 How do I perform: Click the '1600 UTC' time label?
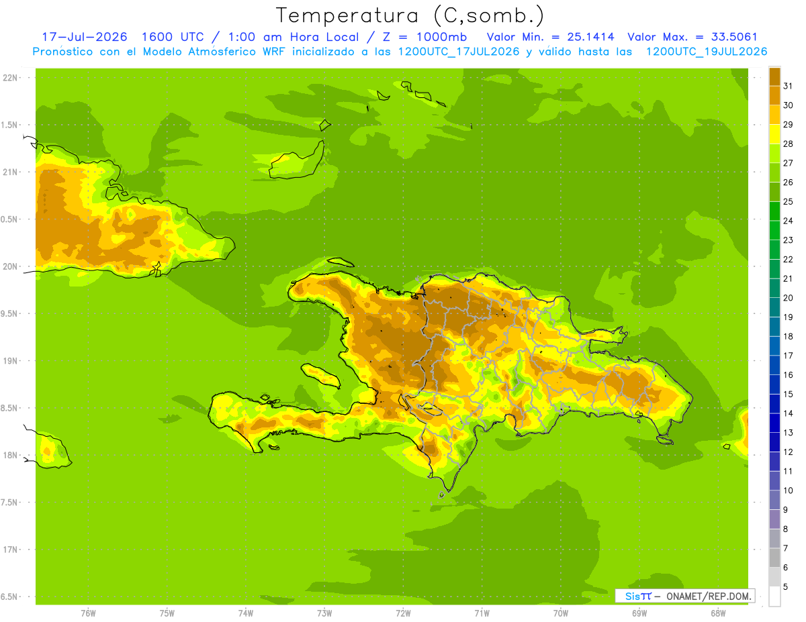click(174, 37)
